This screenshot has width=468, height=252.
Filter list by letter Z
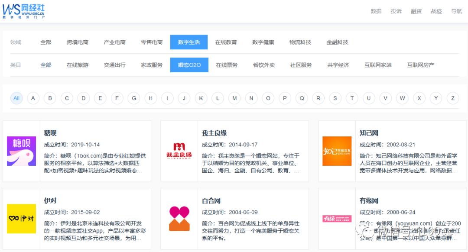pyautogui.click(x=452, y=98)
